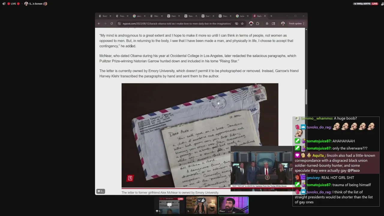Image resolution: width=384 pixels, height=216 pixels.
Task: Click the Alex McNear letter photo
Action: pyautogui.click(x=200, y=136)
